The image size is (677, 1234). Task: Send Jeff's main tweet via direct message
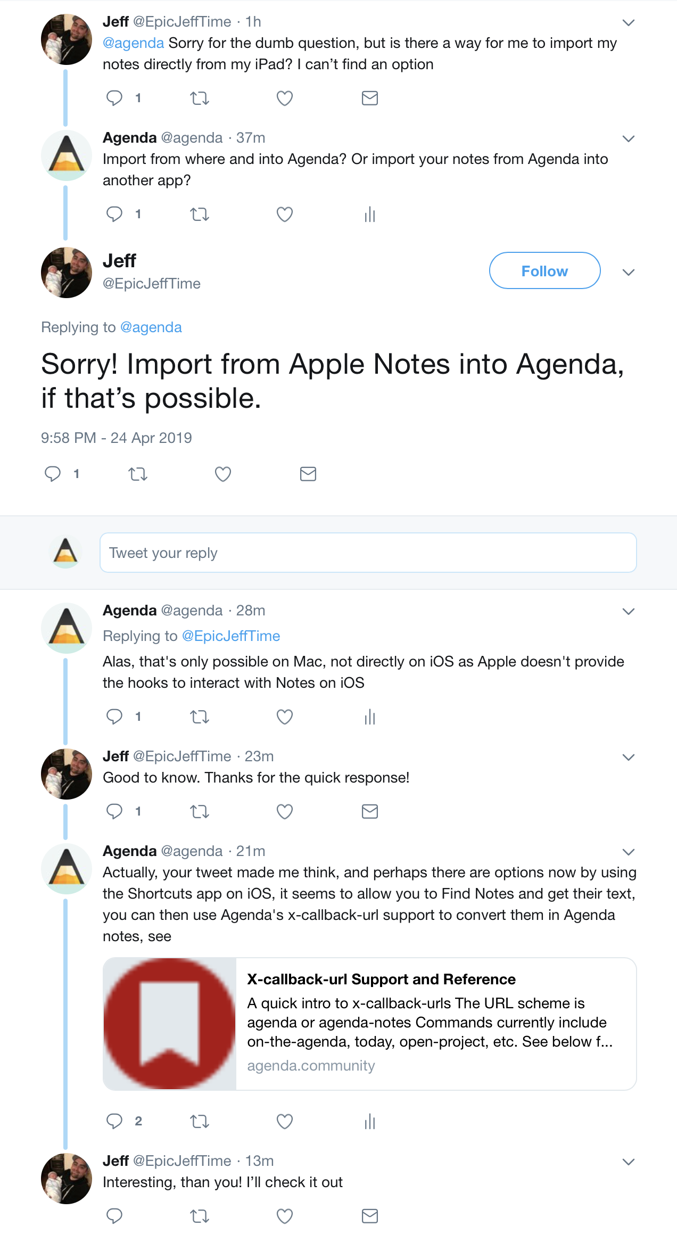pyautogui.click(x=308, y=474)
